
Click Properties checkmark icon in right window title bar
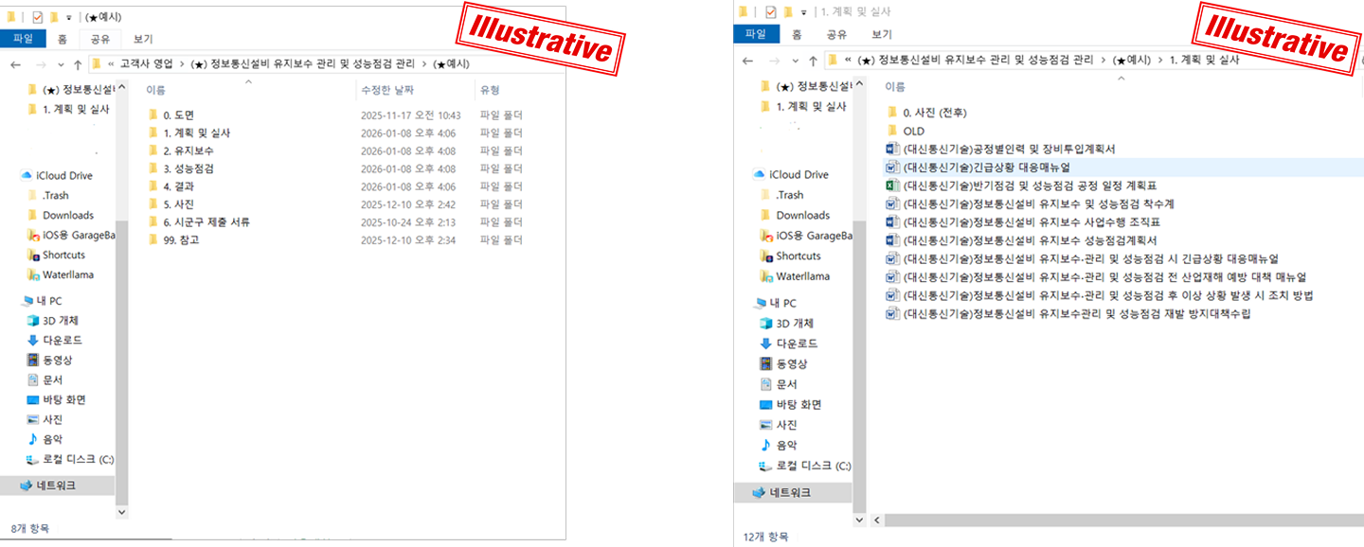pyautogui.click(x=770, y=11)
